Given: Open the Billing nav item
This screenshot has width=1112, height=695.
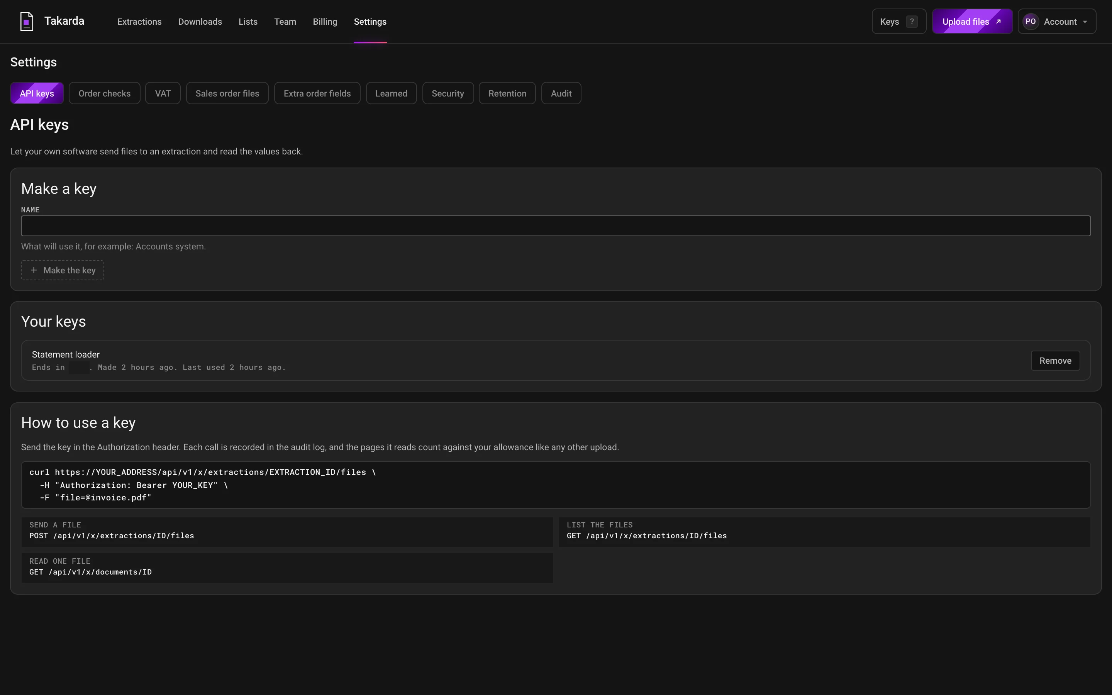Looking at the screenshot, I should (x=325, y=22).
